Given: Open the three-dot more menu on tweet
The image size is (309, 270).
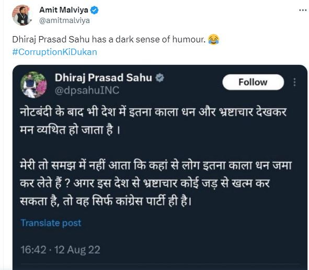Looking at the screenshot, I should 303,10.
